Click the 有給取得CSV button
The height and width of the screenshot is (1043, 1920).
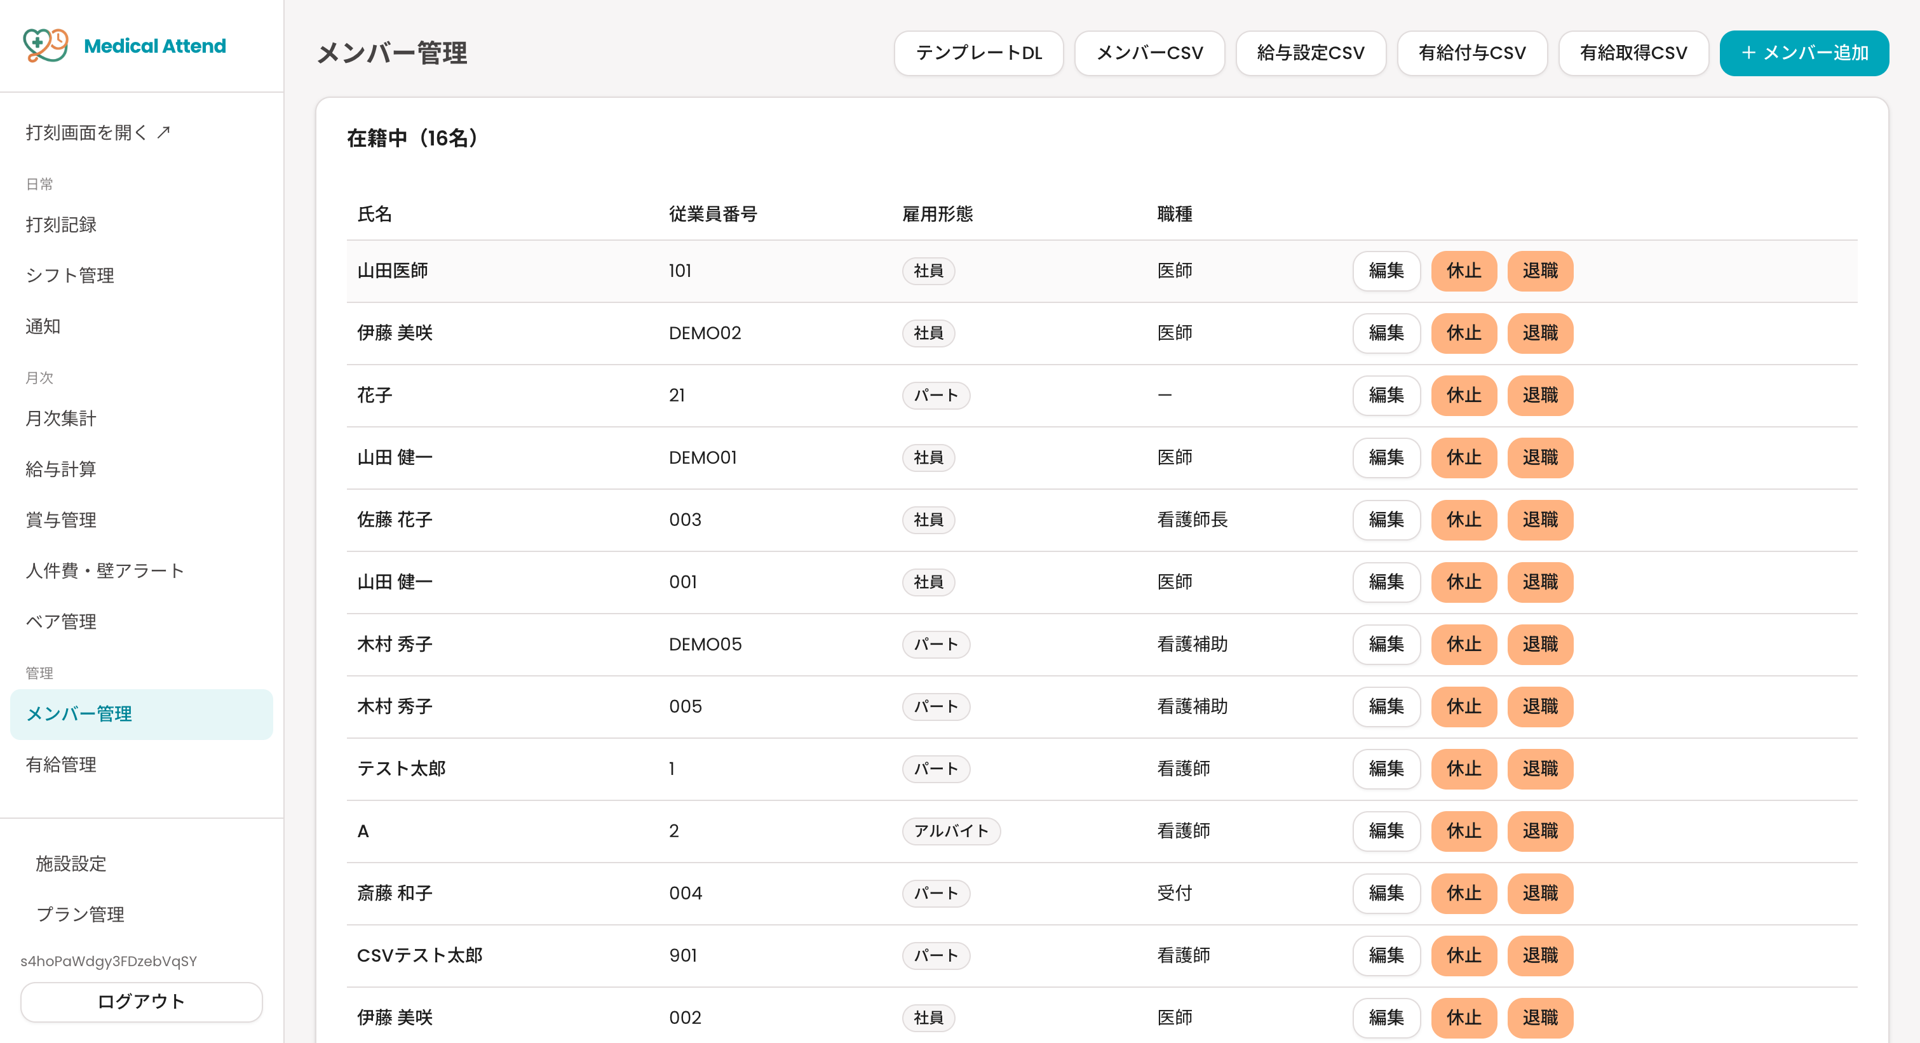[1633, 53]
